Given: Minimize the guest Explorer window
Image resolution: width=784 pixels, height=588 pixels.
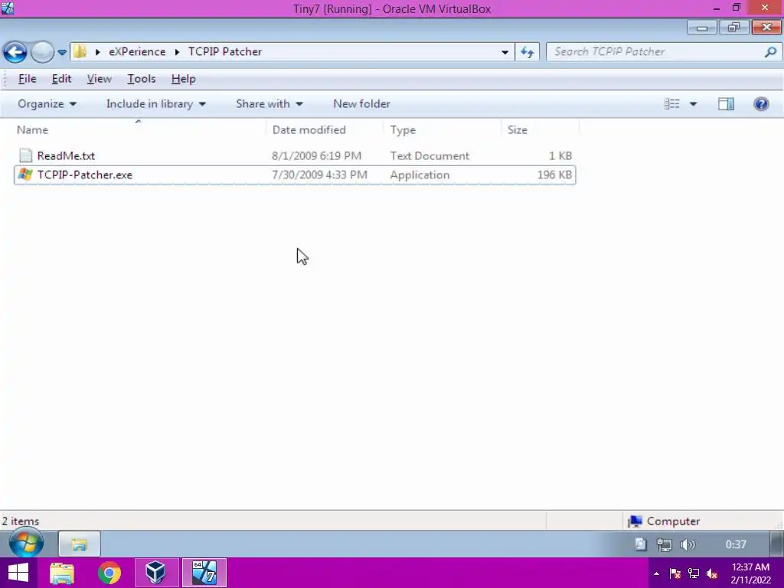Looking at the screenshot, I should pos(702,28).
